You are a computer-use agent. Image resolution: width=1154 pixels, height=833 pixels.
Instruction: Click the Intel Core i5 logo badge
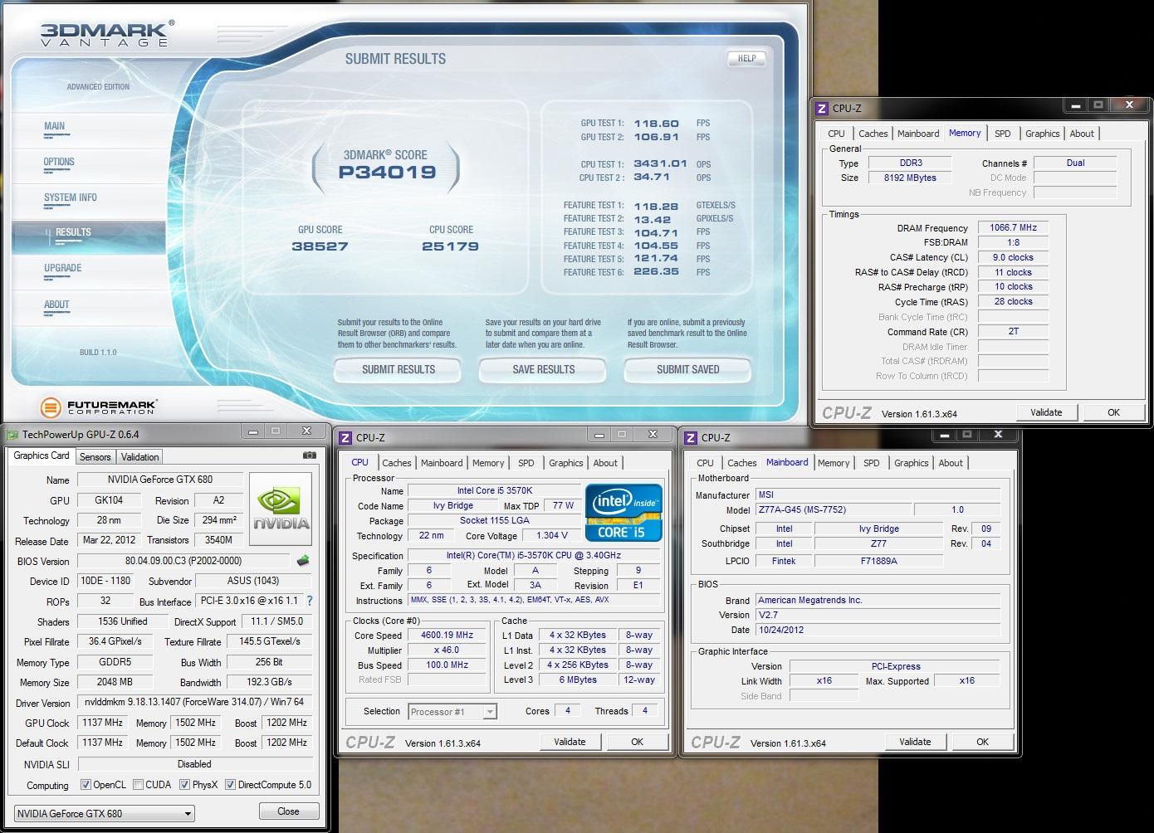[x=624, y=513]
